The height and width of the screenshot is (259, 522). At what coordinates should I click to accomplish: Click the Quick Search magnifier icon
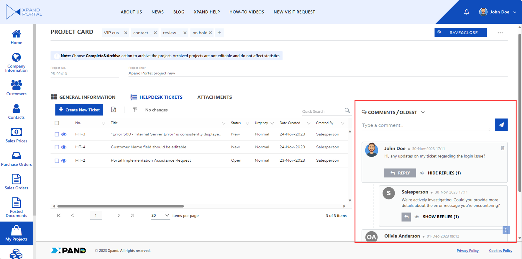click(347, 110)
